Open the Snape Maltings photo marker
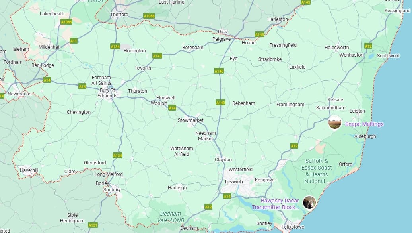Image resolution: width=412 pixels, height=233 pixels. [x=335, y=122]
